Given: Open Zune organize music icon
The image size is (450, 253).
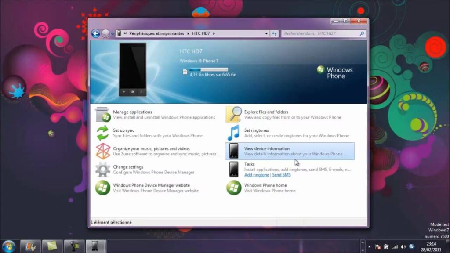Looking at the screenshot, I should (103, 151).
